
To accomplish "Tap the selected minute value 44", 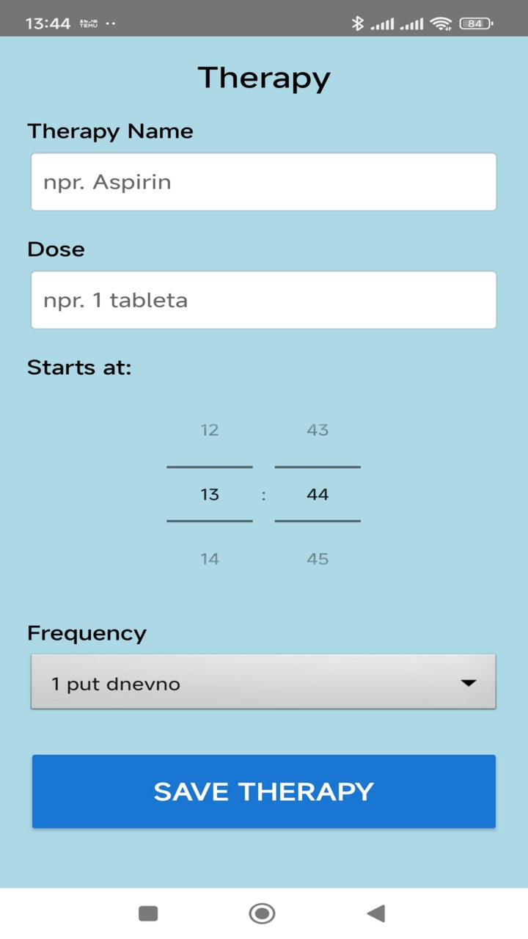I will (x=318, y=494).
